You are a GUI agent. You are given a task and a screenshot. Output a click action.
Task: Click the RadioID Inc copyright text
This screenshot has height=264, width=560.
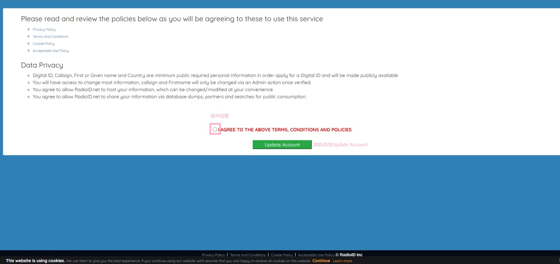[x=349, y=255]
